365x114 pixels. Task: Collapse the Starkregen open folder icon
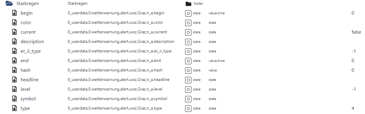[x=9, y=4]
